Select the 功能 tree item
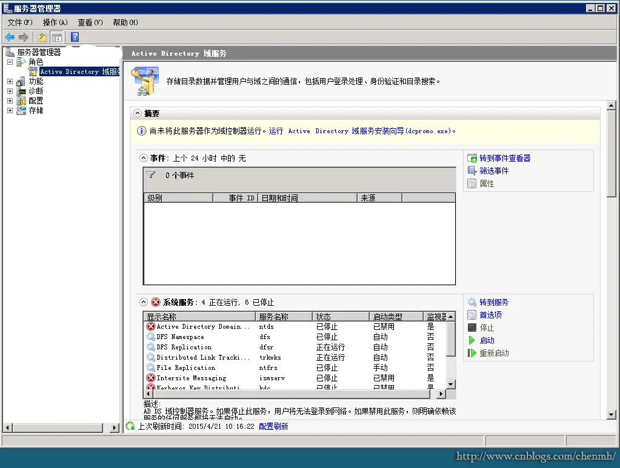Screen dimensions: 620x468 pos(36,81)
